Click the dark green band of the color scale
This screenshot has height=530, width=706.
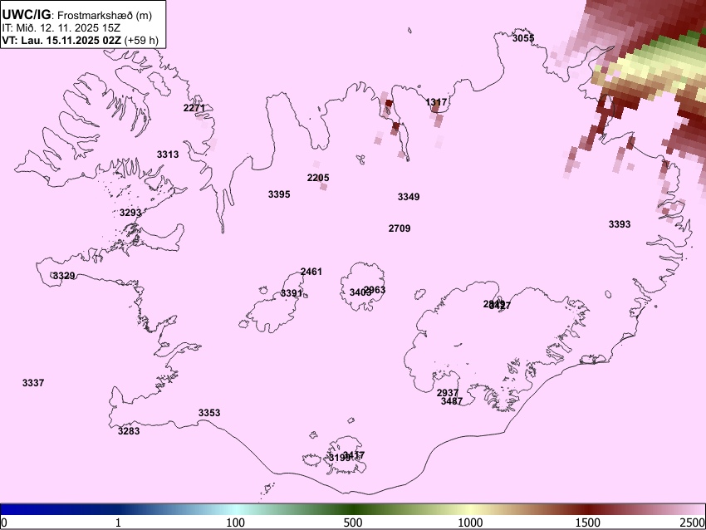tap(353, 510)
